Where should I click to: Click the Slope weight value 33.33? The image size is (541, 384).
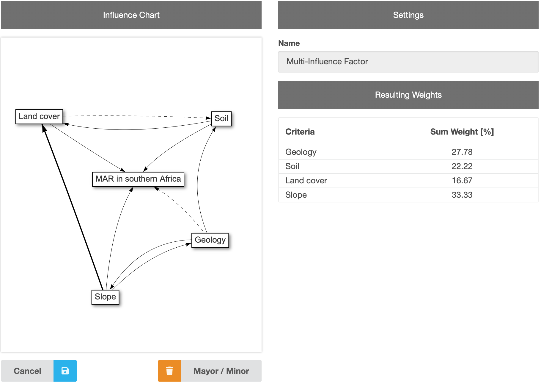point(462,195)
